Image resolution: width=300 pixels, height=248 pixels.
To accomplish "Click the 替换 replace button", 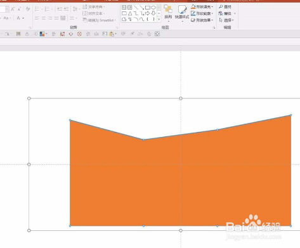I will point(225,13).
